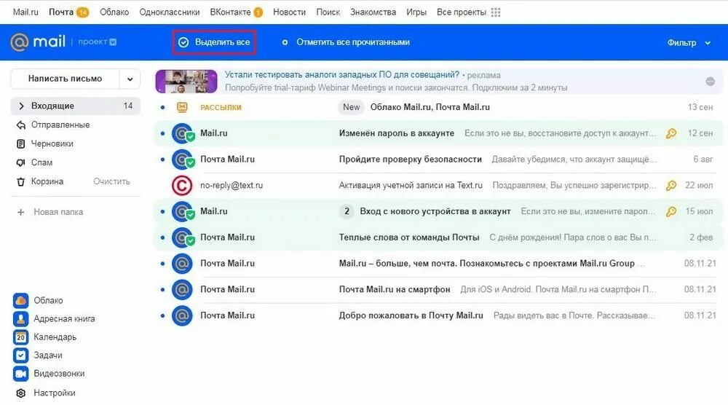This screenshot has height=405, width=728.
Task: Open ВКонтакте in top navigation
Action: [230, 12]
